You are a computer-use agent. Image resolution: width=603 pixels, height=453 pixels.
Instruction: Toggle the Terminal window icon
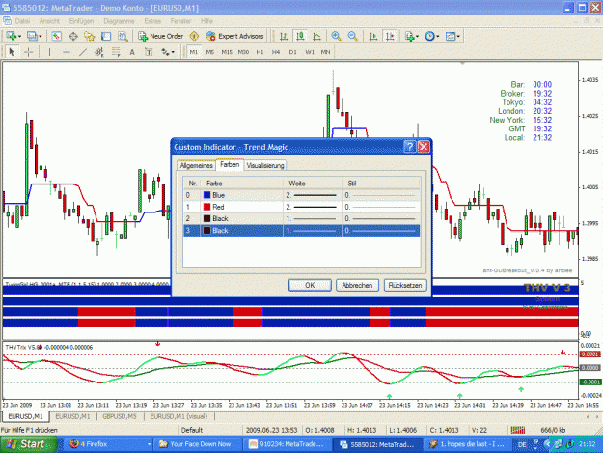(x=106, y=36)
